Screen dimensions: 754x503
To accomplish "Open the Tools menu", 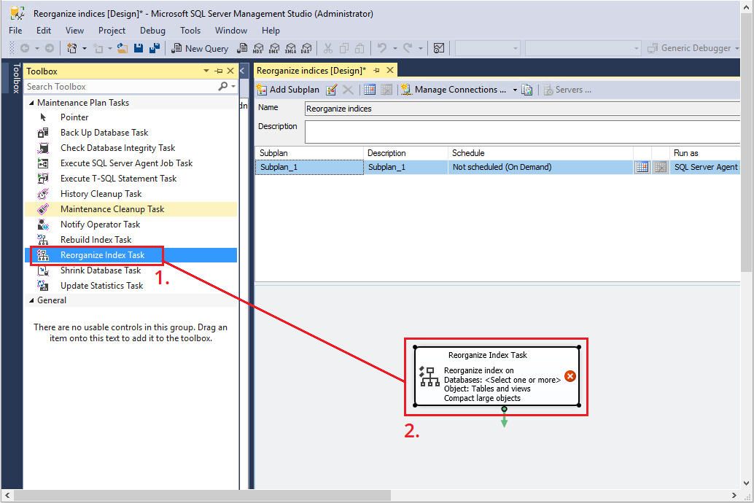I will (x=190, y=31).
